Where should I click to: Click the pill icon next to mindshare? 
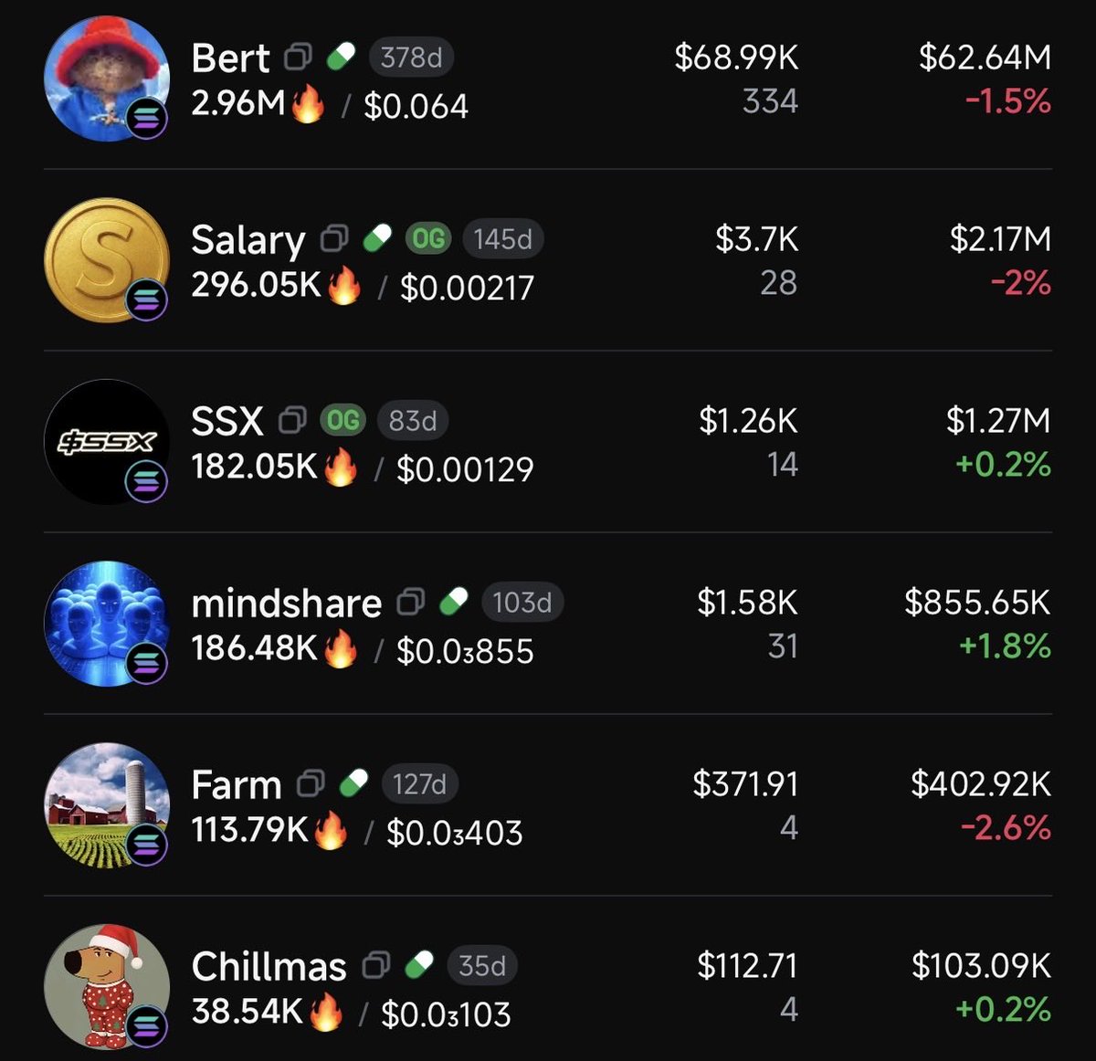[x=453, y=602]
